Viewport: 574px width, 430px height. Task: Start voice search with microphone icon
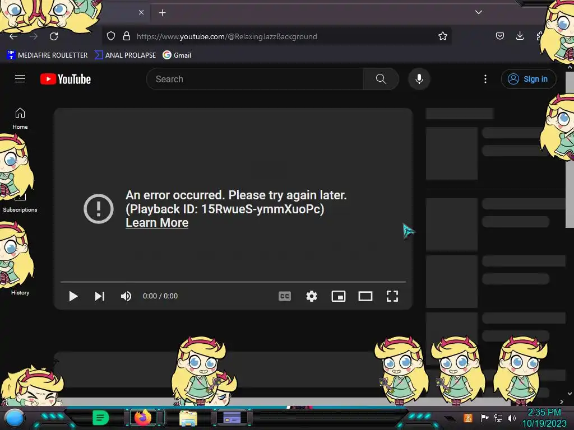pos(419,79)
